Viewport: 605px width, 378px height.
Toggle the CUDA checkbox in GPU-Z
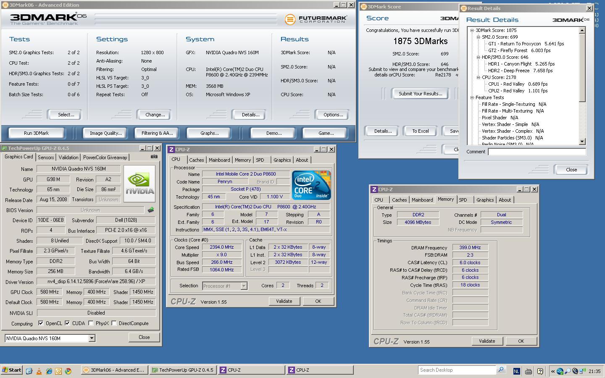point(67,323)
